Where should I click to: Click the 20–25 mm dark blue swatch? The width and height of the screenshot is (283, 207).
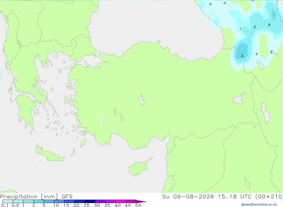[80, 201]
